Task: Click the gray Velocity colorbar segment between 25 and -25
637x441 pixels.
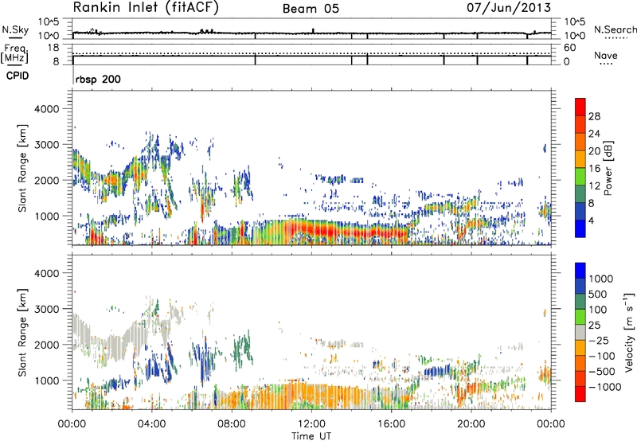Action: pyautogui.click(x=580, y=333)
